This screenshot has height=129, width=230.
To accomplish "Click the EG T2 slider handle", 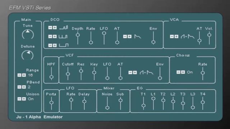I will tap(163, 100).
